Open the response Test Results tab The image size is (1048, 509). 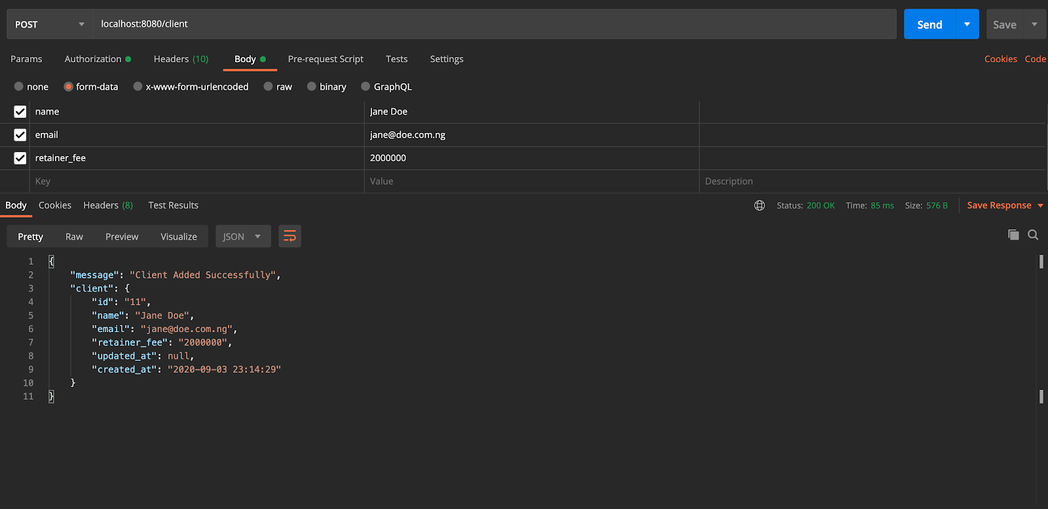(x=173, y=205)
